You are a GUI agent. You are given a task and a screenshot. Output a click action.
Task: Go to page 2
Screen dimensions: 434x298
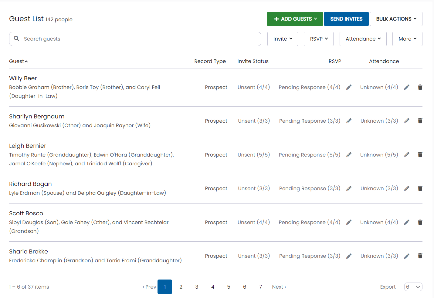click(181, 287)
